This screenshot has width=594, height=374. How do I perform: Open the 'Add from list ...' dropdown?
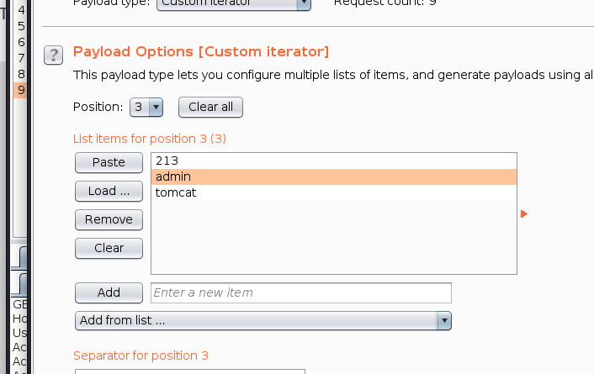[263, 320]
